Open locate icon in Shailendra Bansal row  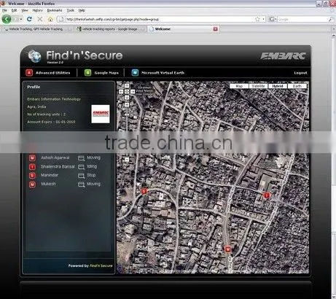81,167
